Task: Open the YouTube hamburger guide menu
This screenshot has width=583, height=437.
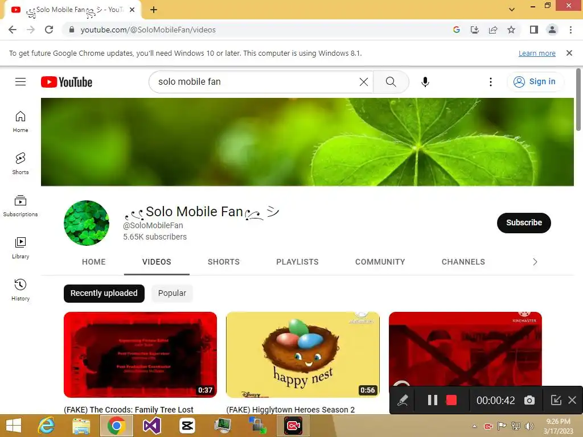Action: coord(20,82)
